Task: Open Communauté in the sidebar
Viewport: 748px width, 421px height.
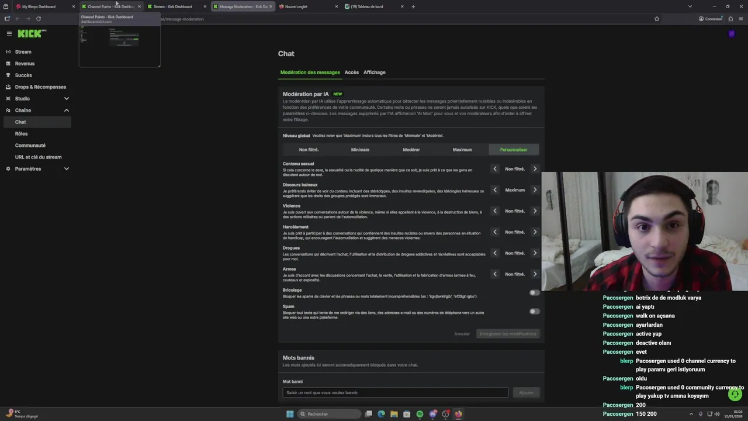Action: (30, 145)
